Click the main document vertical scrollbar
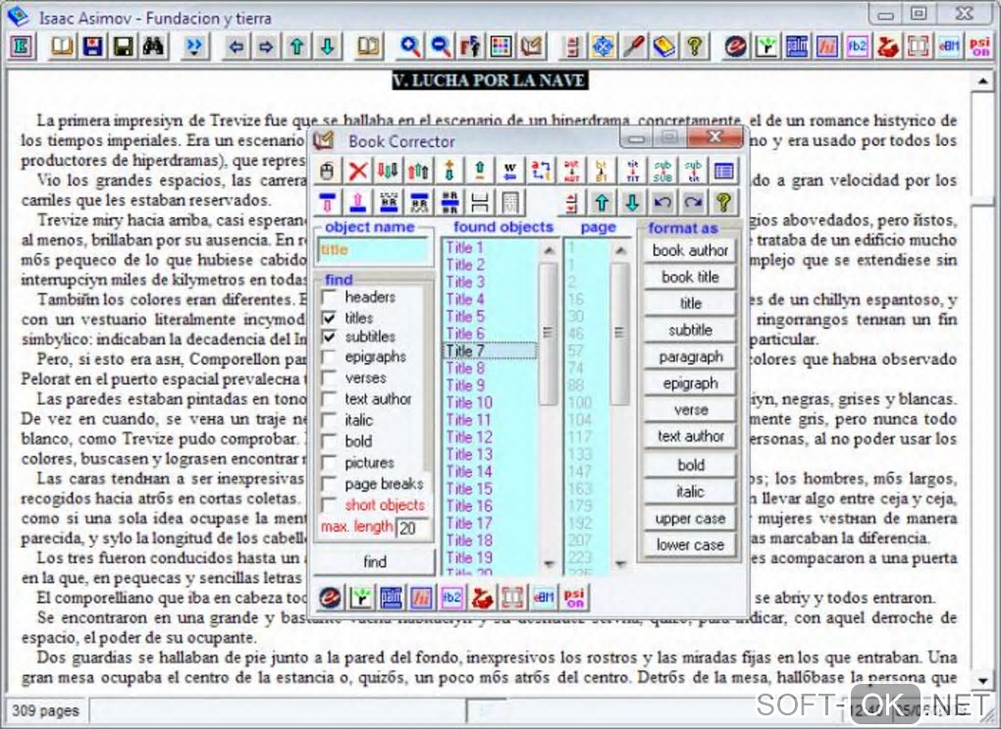This screenshot has height=729, width=1001. tap(982, 381)
